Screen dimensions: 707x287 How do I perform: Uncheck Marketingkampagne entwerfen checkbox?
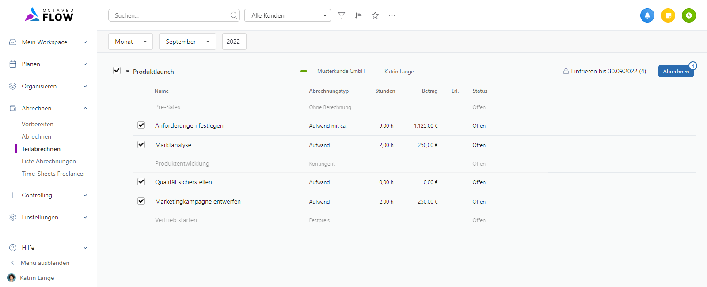[x=141, y=201]
